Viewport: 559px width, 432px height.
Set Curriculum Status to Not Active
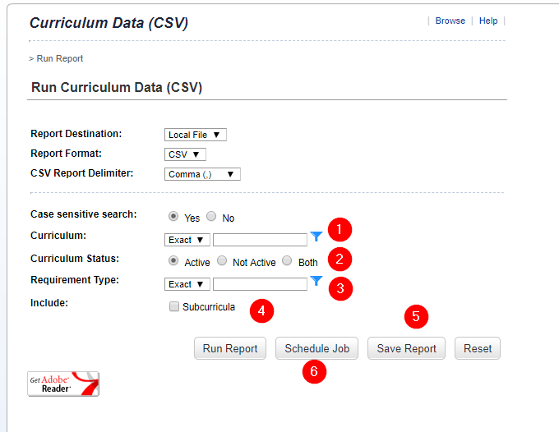point(222,261)
